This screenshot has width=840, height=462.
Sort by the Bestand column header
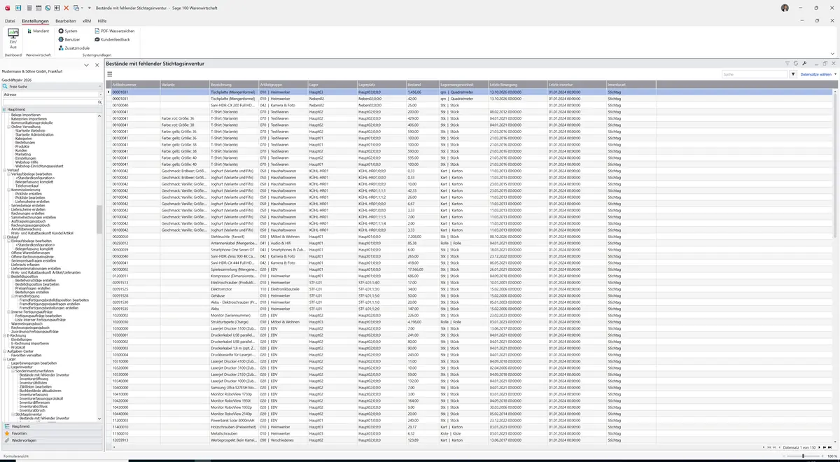point(422,85)
